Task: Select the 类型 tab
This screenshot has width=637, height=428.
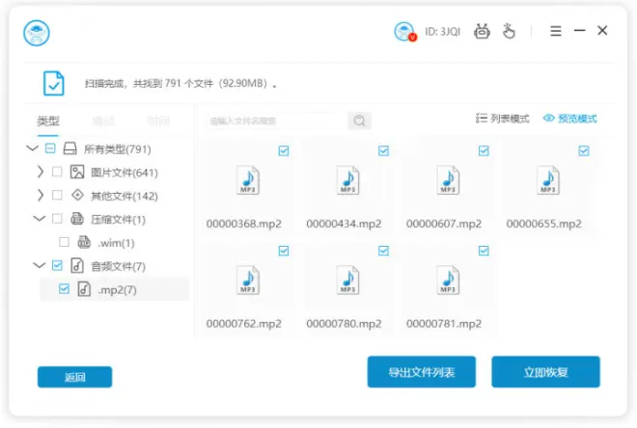Action: pos(48,120)
